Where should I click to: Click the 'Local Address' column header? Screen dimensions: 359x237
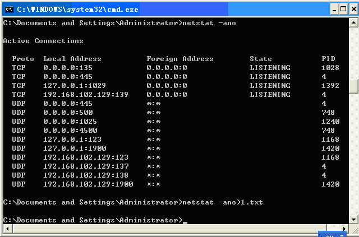click(x=72, y=59)
